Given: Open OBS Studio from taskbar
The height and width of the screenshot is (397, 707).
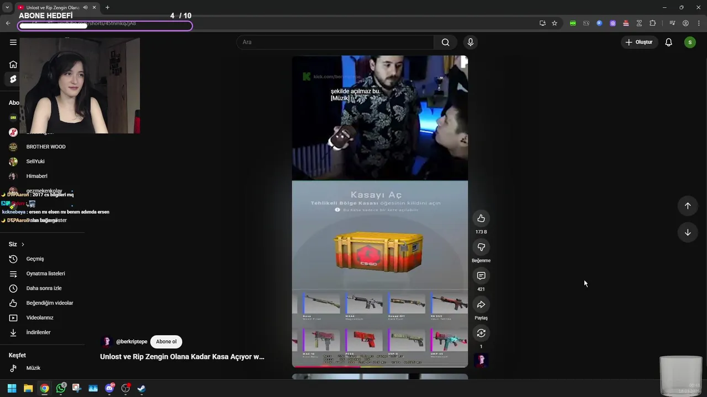Looking at the screenshot, I should (125, 388).
